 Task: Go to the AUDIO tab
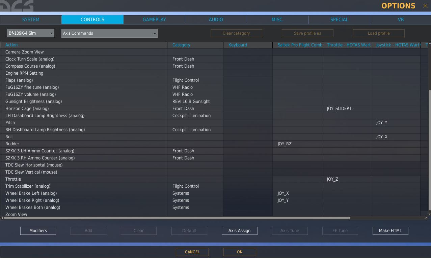216,20
